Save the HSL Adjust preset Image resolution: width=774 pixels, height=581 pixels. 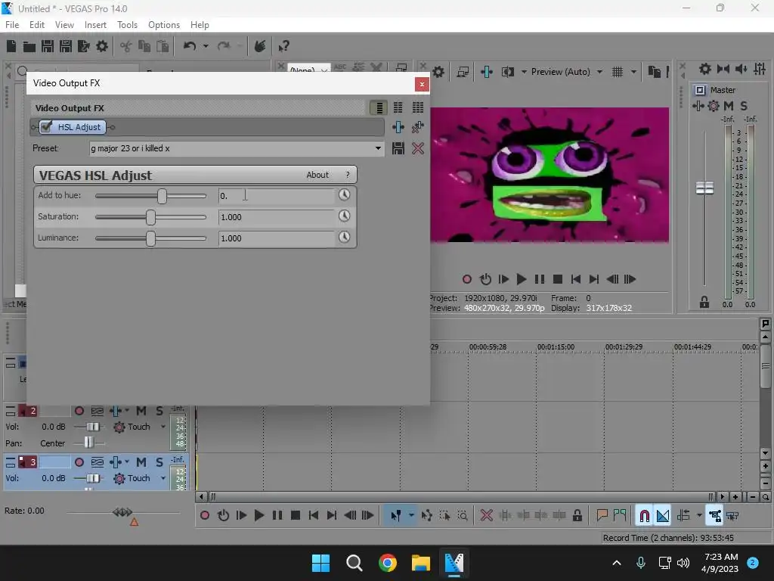point(398,148)
